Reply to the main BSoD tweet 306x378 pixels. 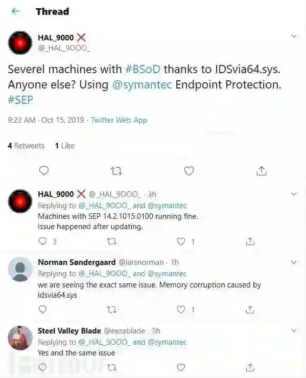pyautogui.click(x=44, y=171)
